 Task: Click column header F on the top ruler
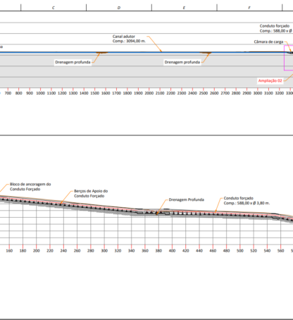click(249, 8)
